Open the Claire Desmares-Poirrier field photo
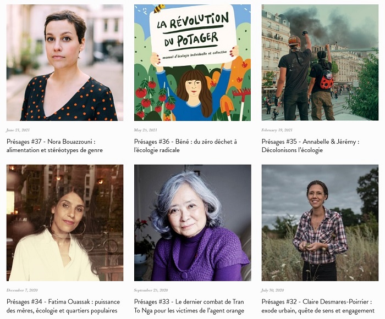The image size is (385, 319). pos(320,222)
